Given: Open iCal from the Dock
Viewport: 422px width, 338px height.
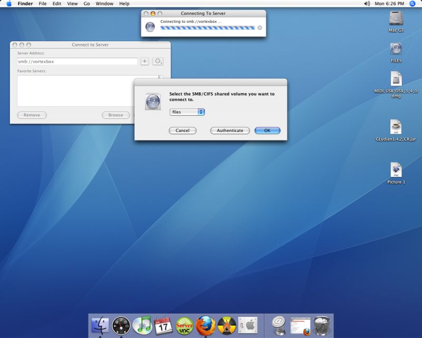Looking at the screenshot, I should (163, 326).
